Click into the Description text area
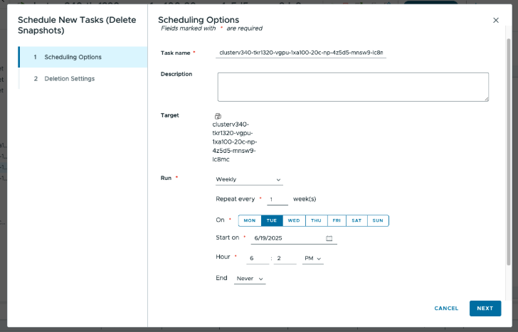Image resolution: width=518 pixels, height=332 pixels. click(353, 87)
